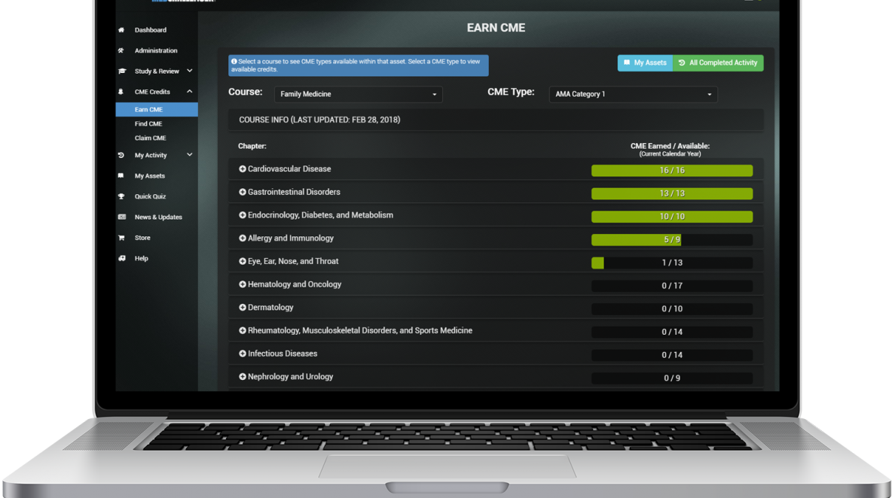
Task: Select Claim CME in the sidebar
Action: 150,138
